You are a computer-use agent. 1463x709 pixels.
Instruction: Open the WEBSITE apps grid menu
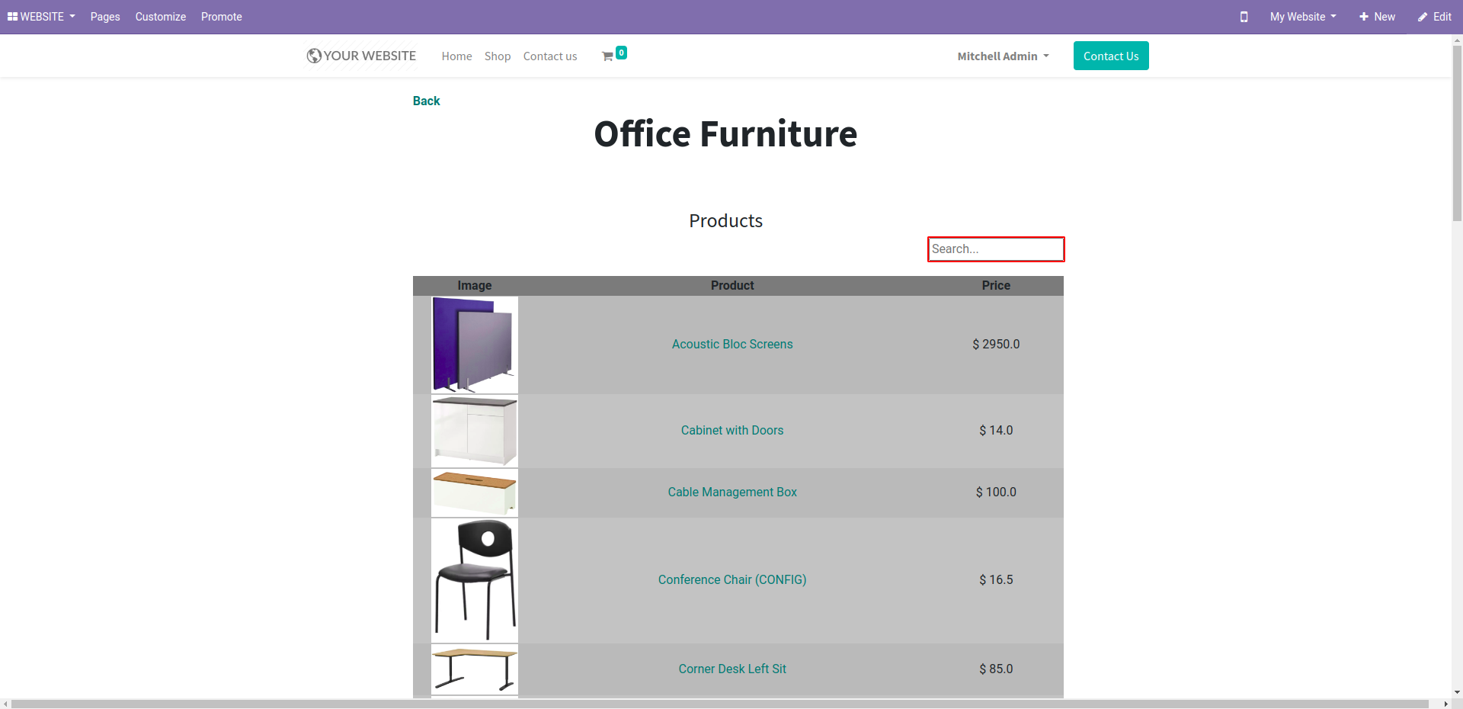click(41, 17)
